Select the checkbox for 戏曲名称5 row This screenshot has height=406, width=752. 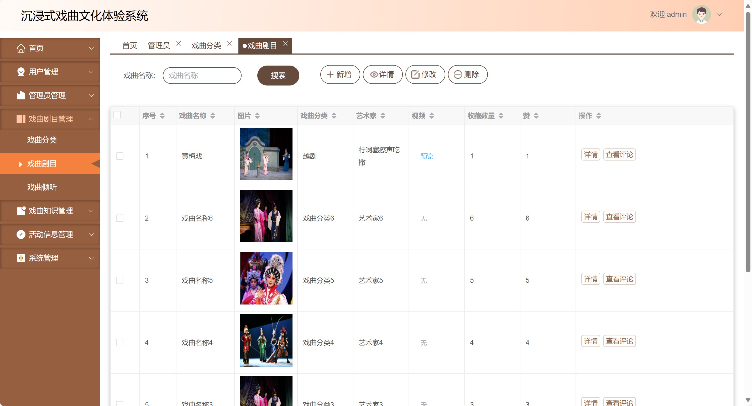120,280
